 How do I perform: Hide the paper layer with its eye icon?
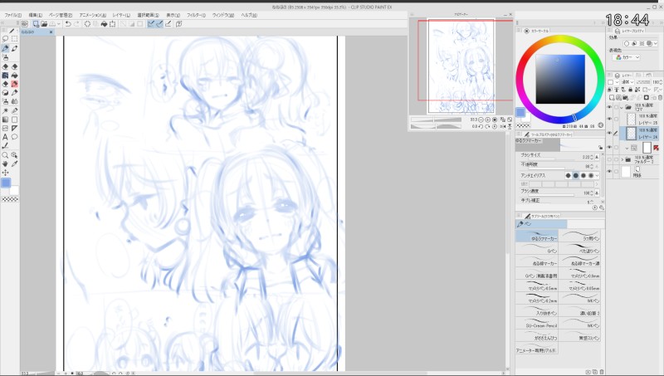point(610,172)
